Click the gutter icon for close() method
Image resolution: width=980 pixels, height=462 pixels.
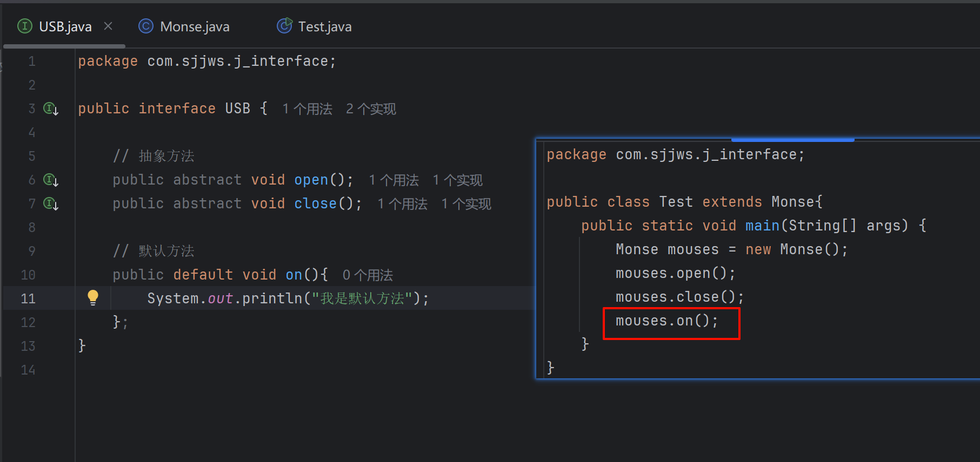click(51, 204)
